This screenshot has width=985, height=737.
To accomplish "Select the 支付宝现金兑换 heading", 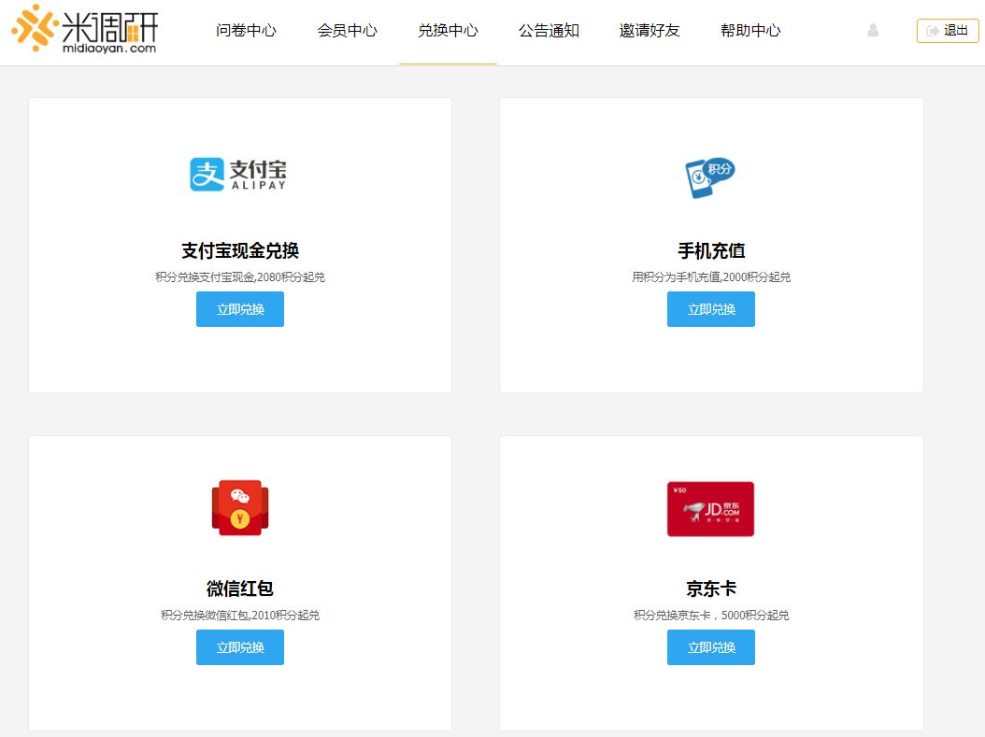I will click(240, 250).
